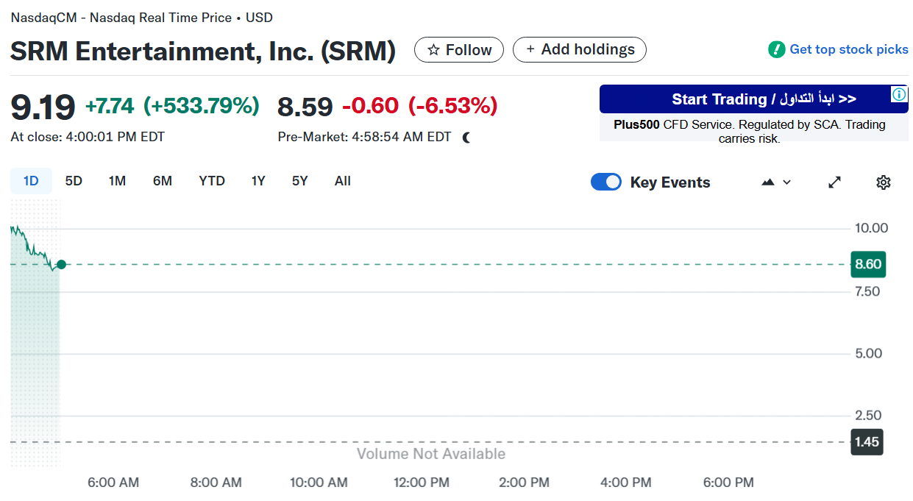The height and width of the screenshot is (501, 913).
Task: Click the -0.60 pre-market change
Action: click(x=370, y=106)
